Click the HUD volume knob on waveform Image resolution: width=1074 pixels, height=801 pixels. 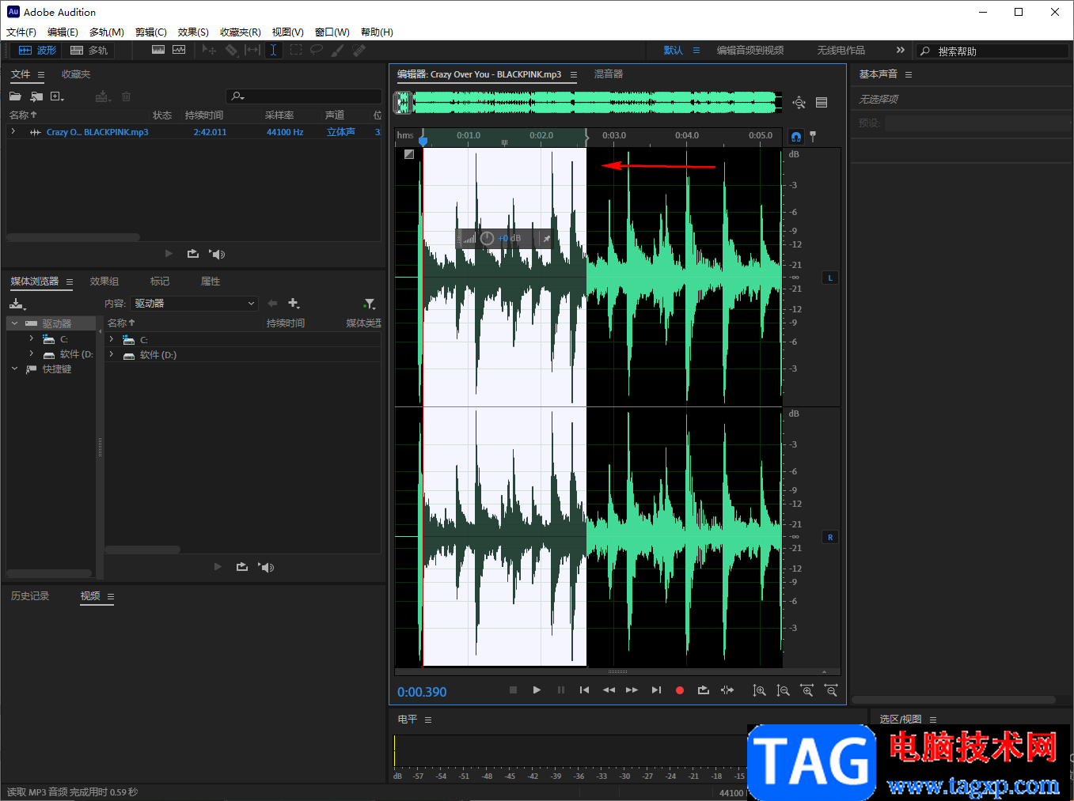pyautogui.click(x=487, y=238)
